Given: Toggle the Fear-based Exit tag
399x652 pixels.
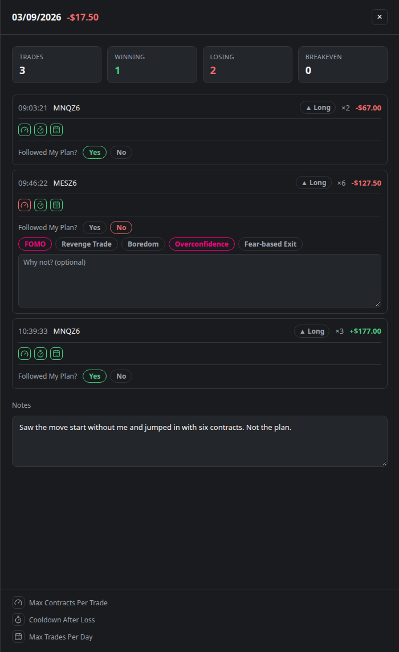Looking at the screenshot, I should pyautogui.click(x=270, y=244).
